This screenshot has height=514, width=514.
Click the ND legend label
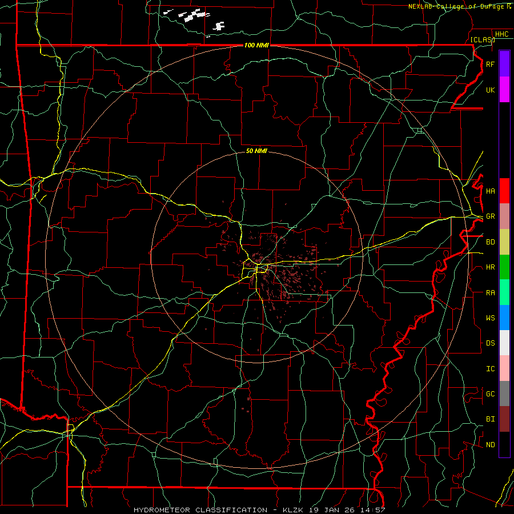(x=490, y=444)
